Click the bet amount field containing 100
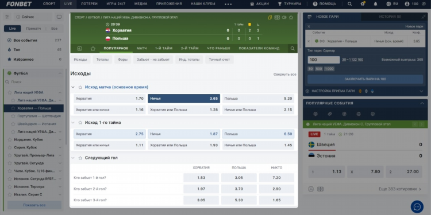Viewport: 431px width, 215px height. (324, 60)
